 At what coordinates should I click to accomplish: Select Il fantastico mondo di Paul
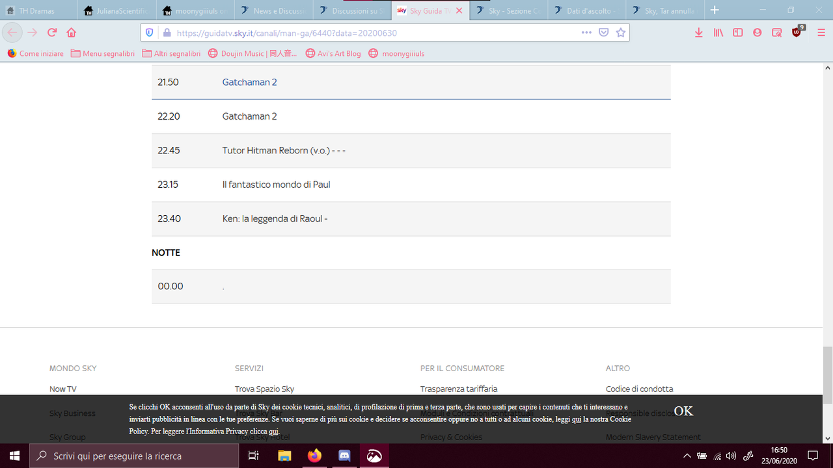pos(411,185)
